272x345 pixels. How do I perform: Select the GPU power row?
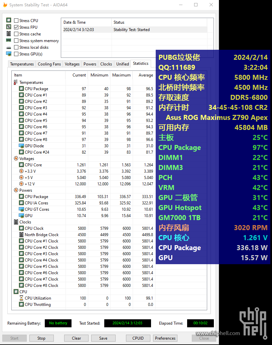tap(84, 216)
